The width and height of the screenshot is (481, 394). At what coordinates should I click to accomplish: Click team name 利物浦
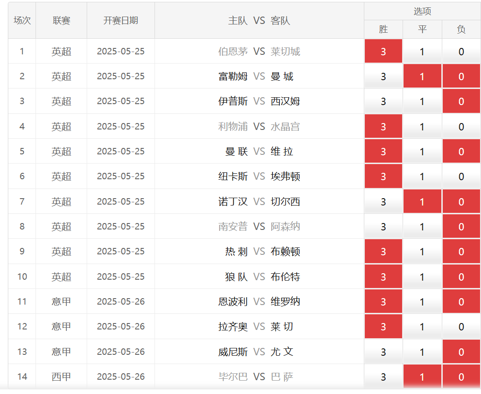pos(233,126)
